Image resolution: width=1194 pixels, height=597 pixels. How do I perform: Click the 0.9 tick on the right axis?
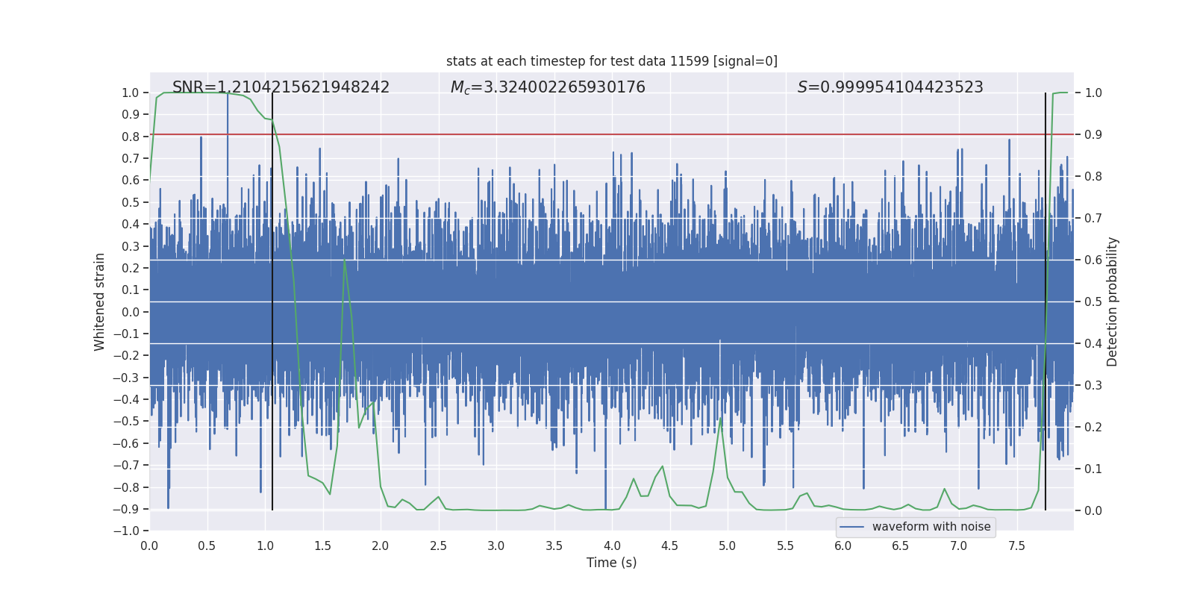(1093, 135)
